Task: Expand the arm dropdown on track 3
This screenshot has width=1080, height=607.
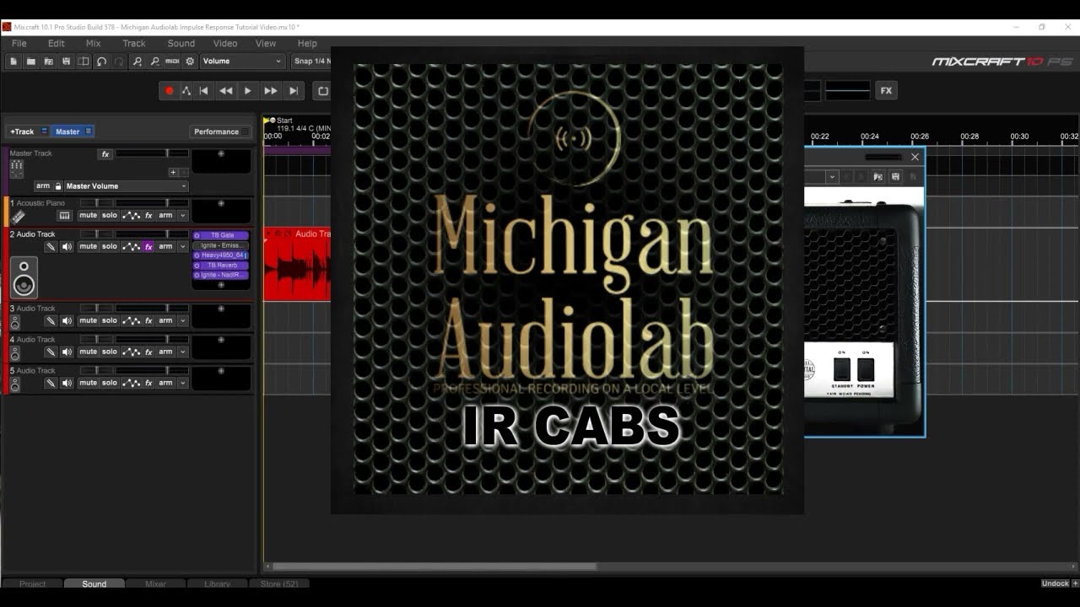Action: click(182, 321)
